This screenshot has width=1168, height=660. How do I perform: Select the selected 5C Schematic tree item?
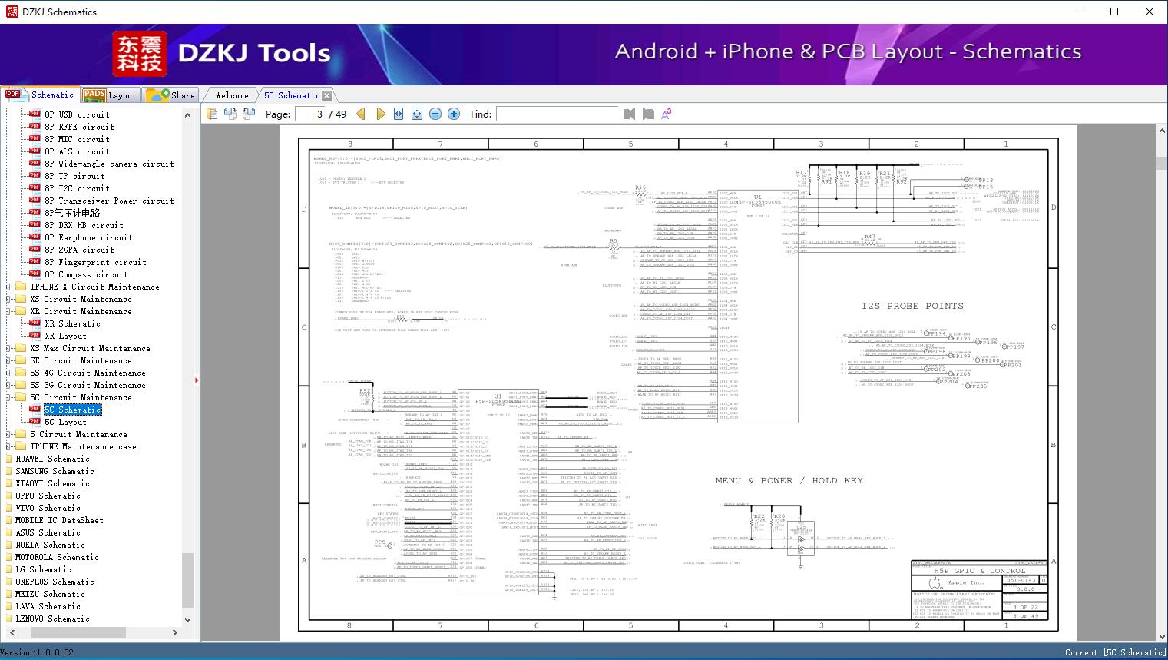[x=73, y=410]
